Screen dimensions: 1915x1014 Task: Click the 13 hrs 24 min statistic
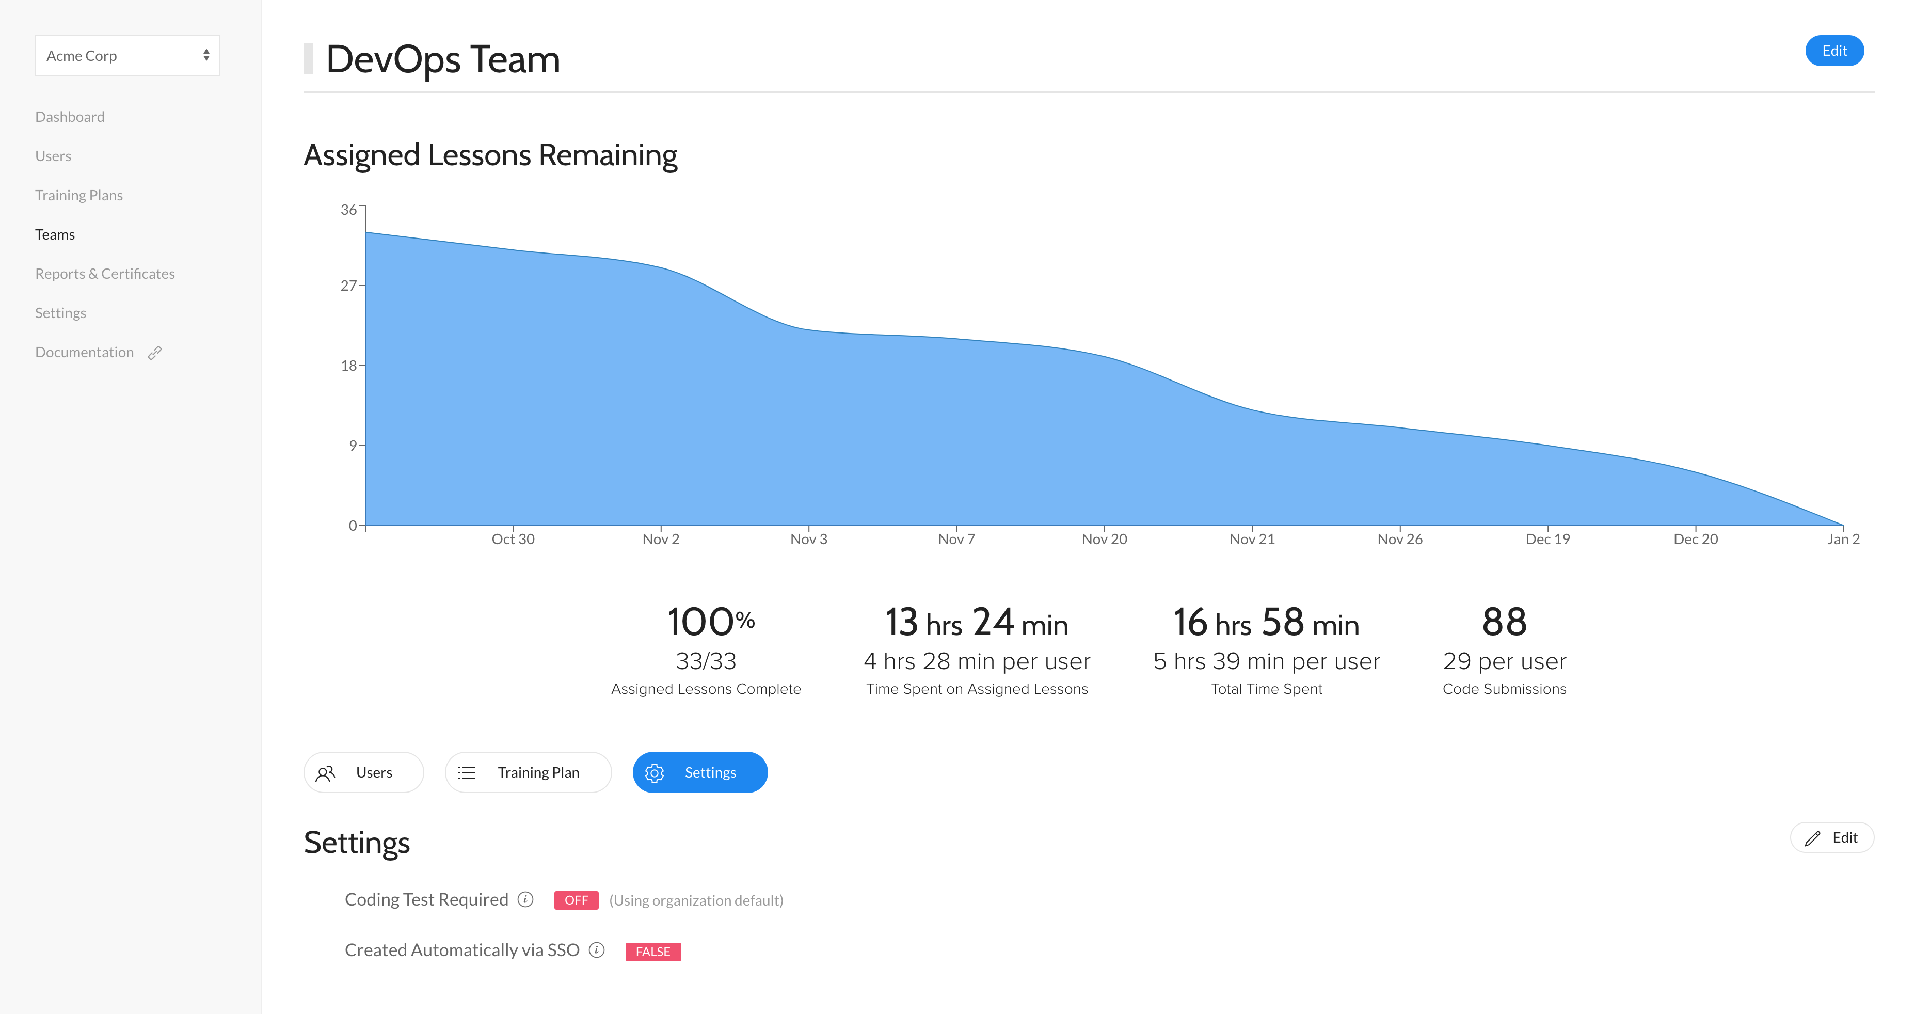976,622
